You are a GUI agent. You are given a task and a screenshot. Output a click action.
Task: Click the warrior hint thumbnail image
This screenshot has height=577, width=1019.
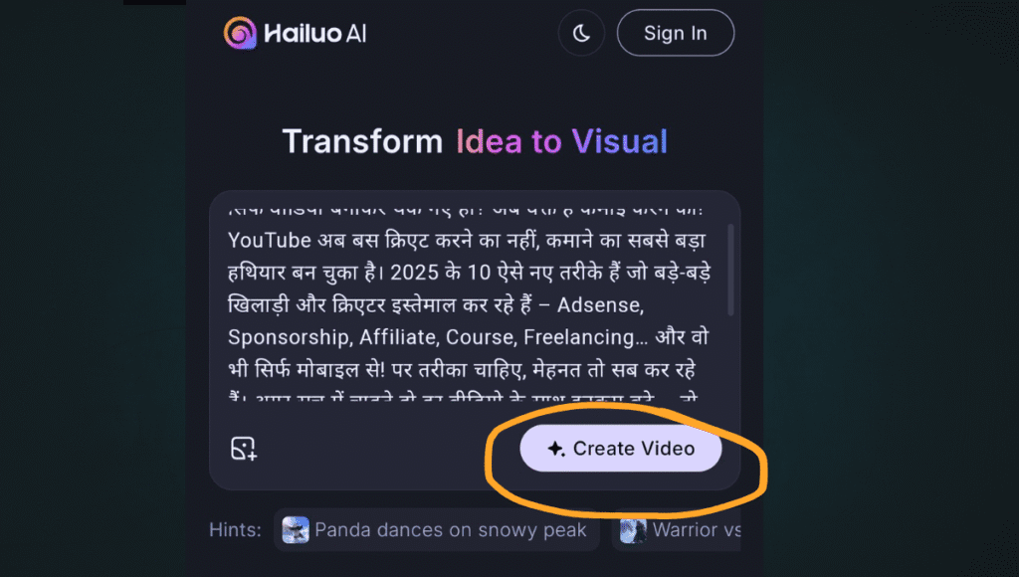tap(633, 530)
